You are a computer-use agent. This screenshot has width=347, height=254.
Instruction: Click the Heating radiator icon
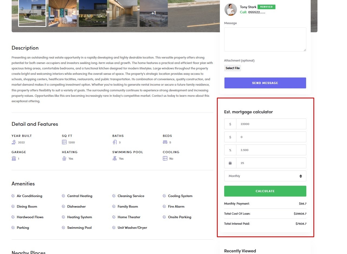click(64, 158)
